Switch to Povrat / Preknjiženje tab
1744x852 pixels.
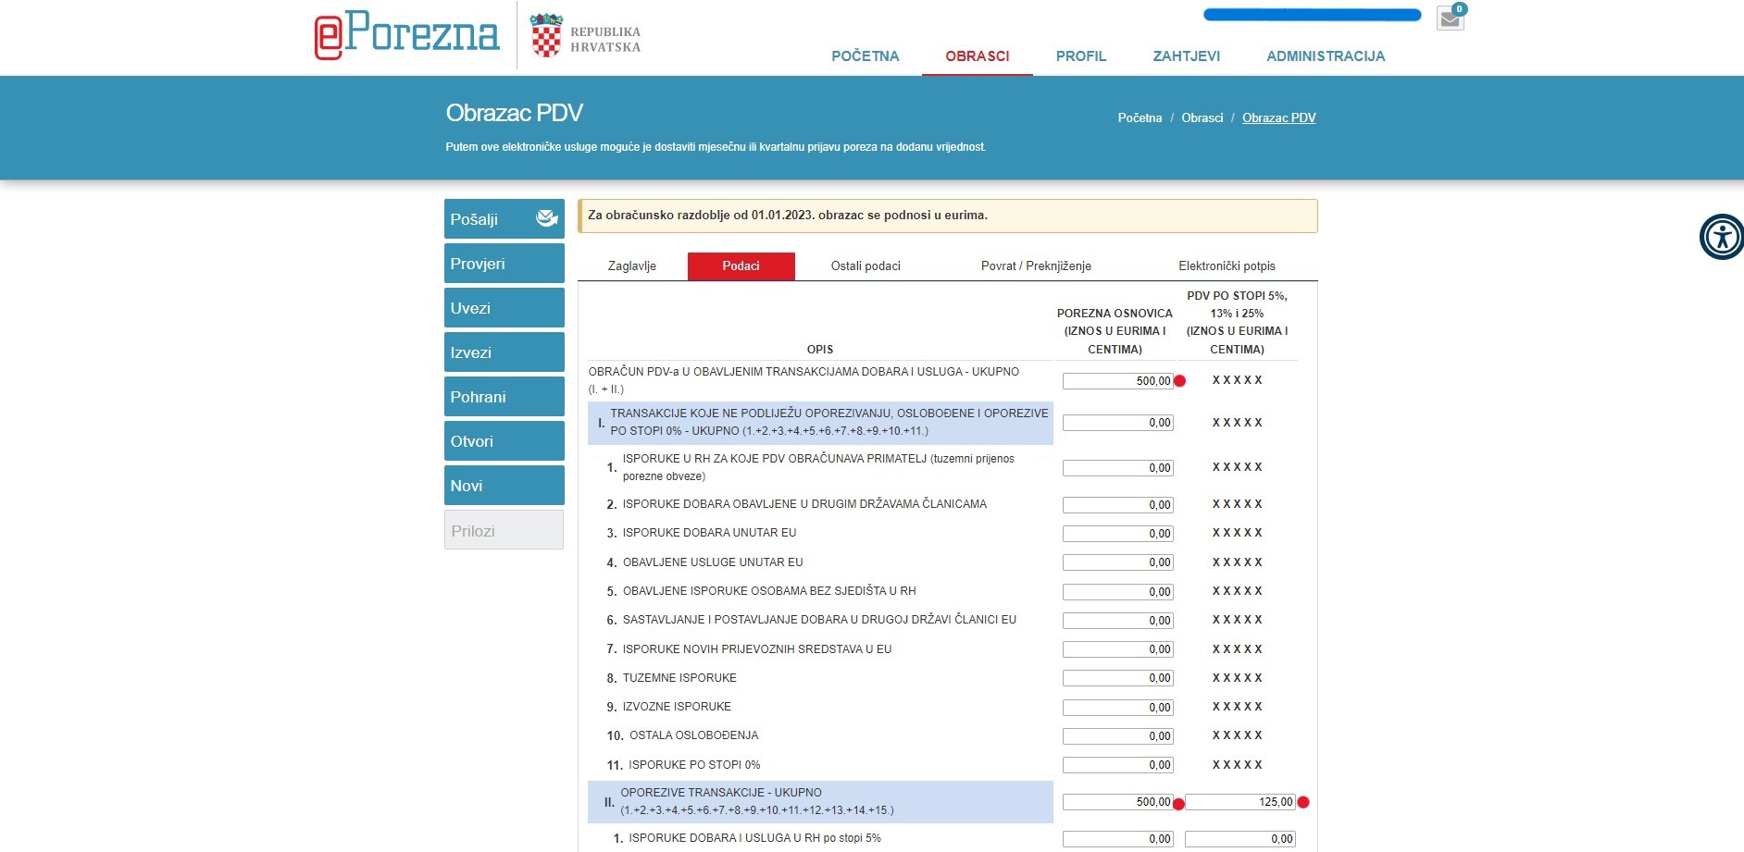coord(1036,266)
